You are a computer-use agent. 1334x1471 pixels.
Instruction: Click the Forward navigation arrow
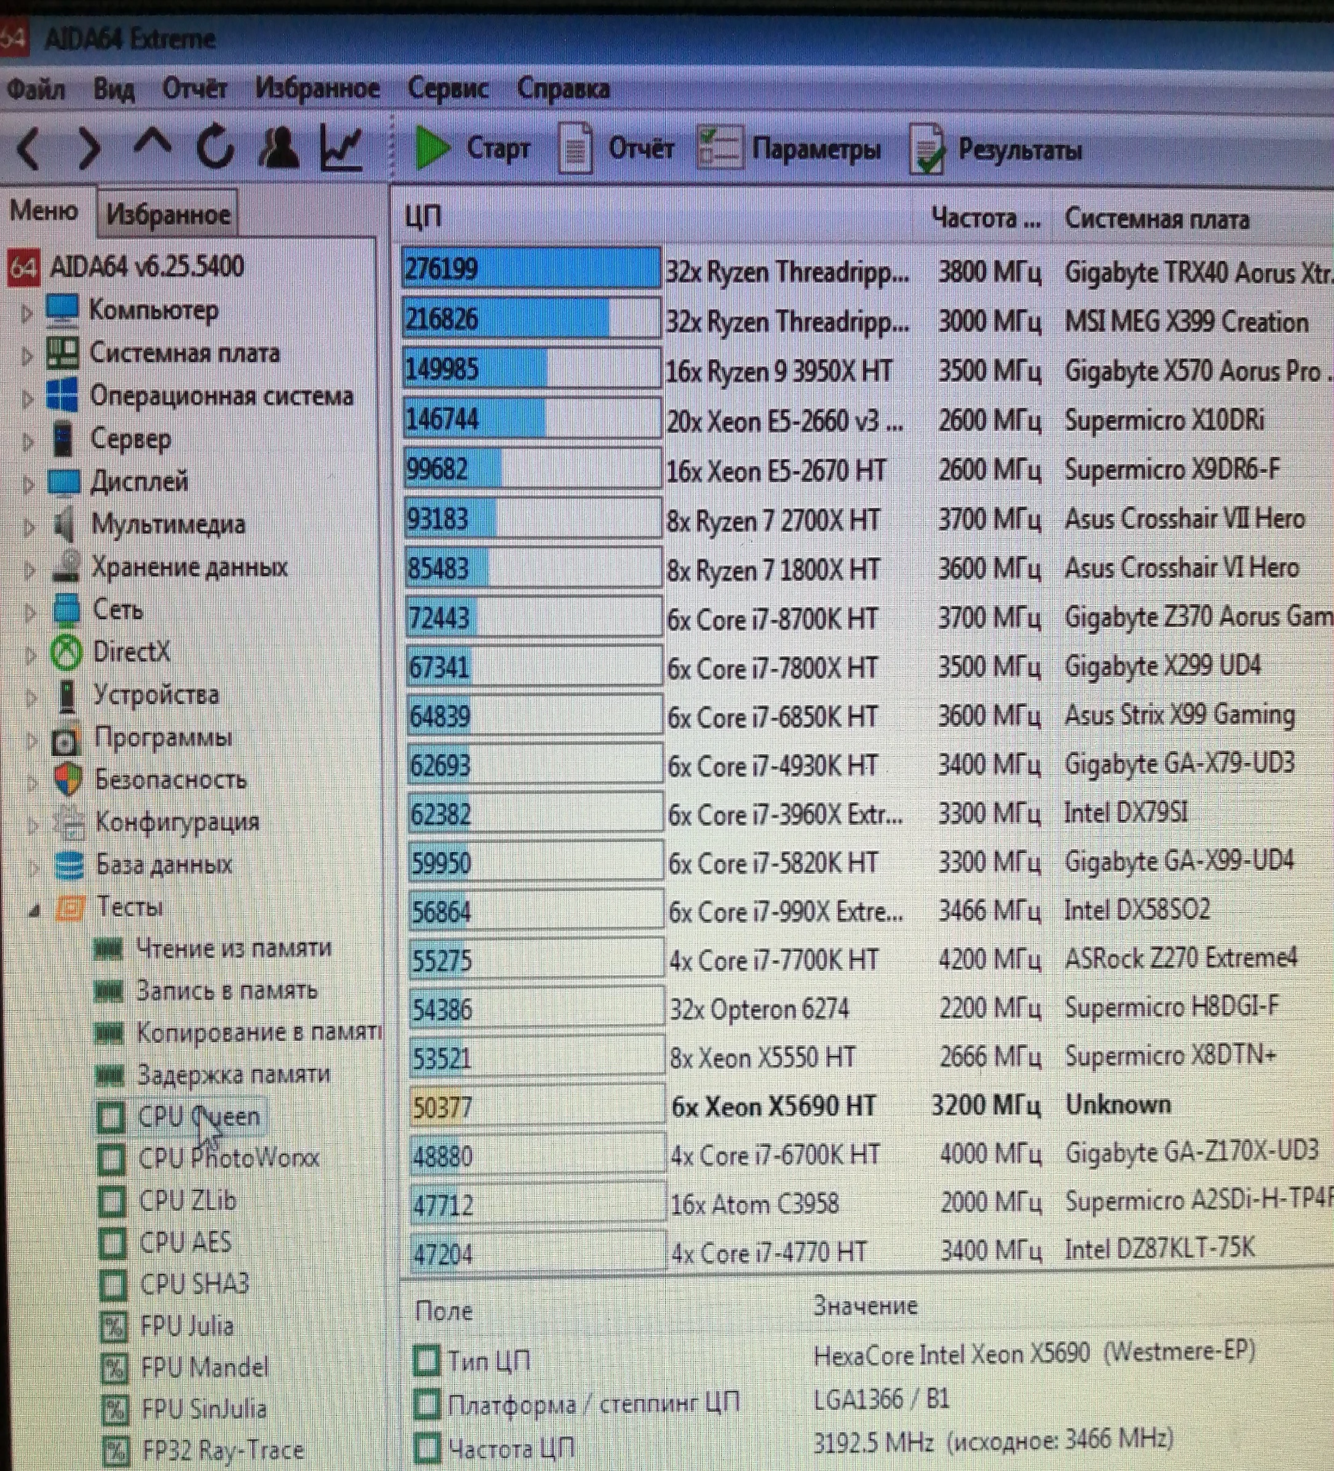[x=89, y=148]
